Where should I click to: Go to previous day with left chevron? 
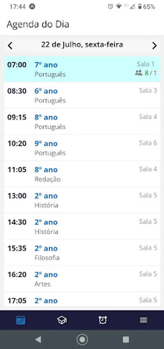10,46
